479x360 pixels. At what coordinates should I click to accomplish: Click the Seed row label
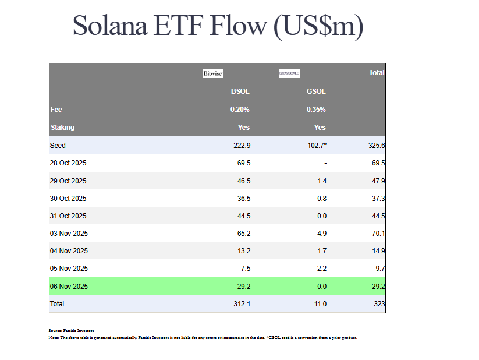pyautogui.click(x=58, y=145)
